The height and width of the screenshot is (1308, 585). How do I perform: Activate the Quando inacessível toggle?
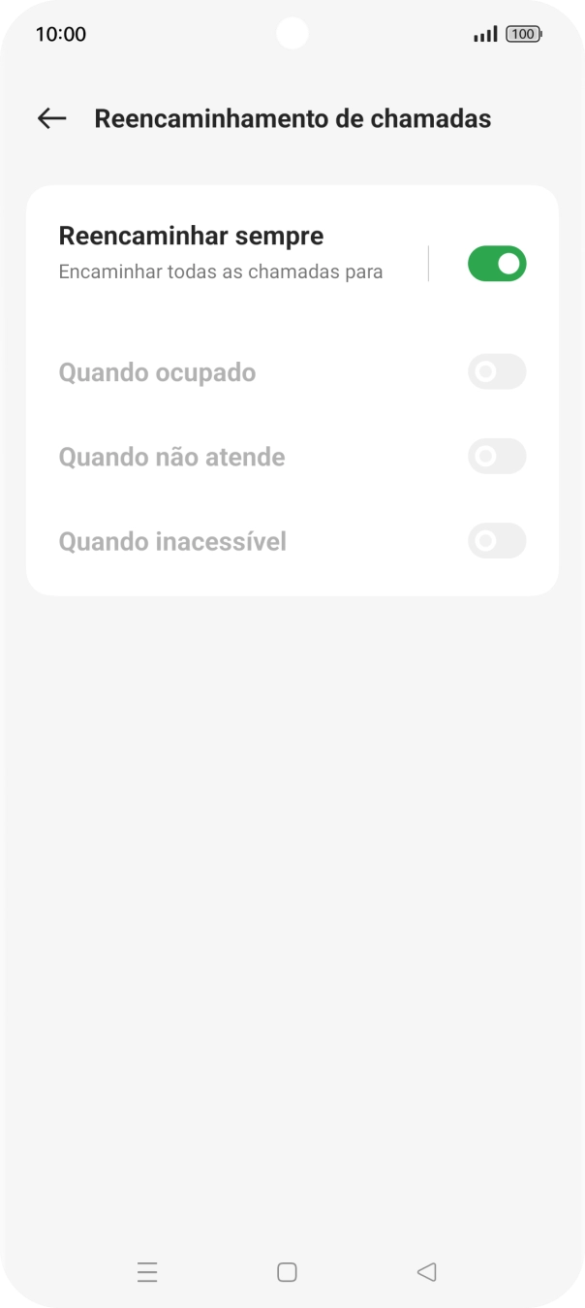point(496,540)
